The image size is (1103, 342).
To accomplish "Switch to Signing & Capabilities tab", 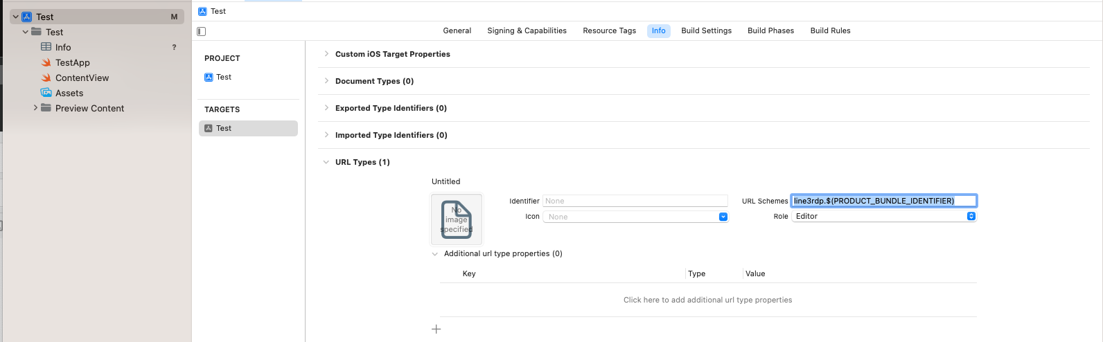I will coord(527,30).
